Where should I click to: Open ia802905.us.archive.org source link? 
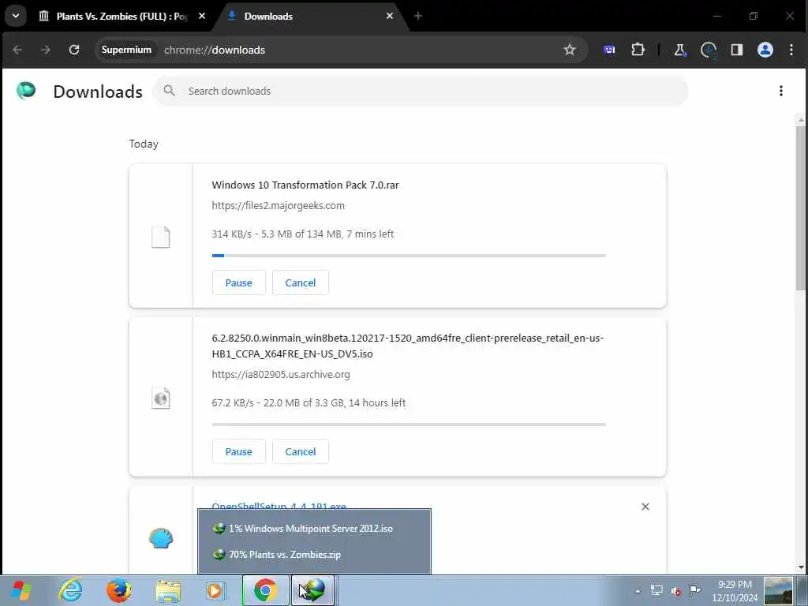click(281, 375)
